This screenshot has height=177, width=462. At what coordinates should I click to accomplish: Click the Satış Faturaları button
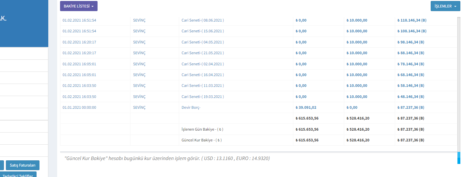click(23, 165)
